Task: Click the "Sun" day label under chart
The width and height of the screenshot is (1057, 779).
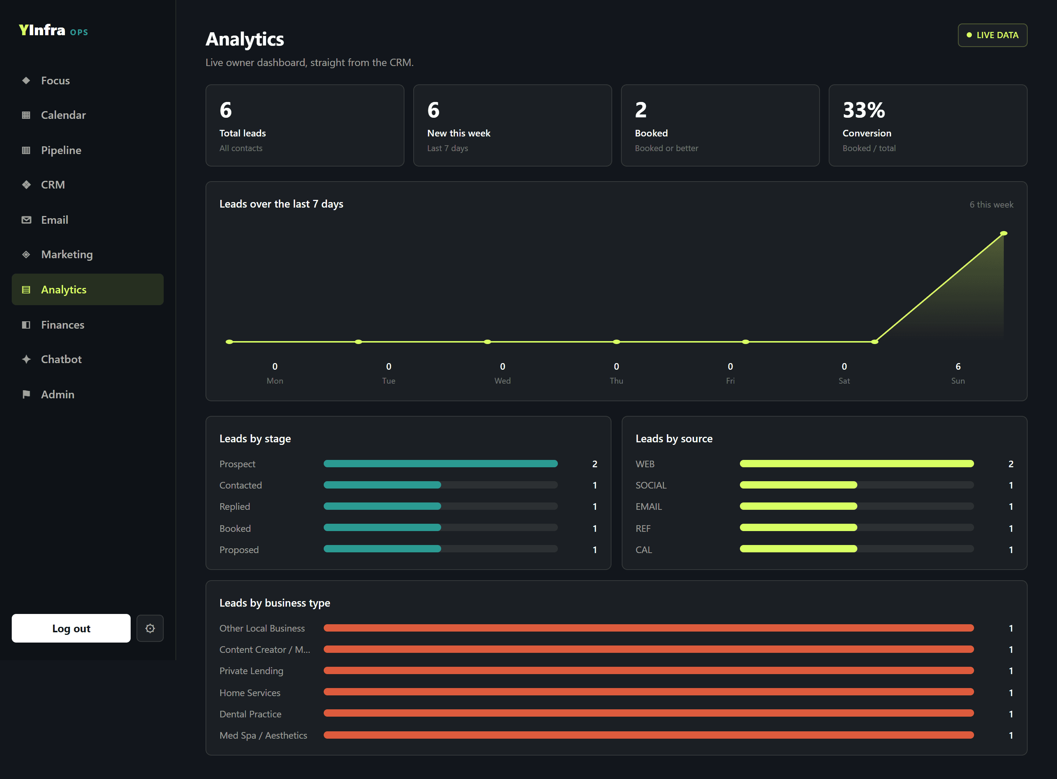Action: [x=958, y=381]
